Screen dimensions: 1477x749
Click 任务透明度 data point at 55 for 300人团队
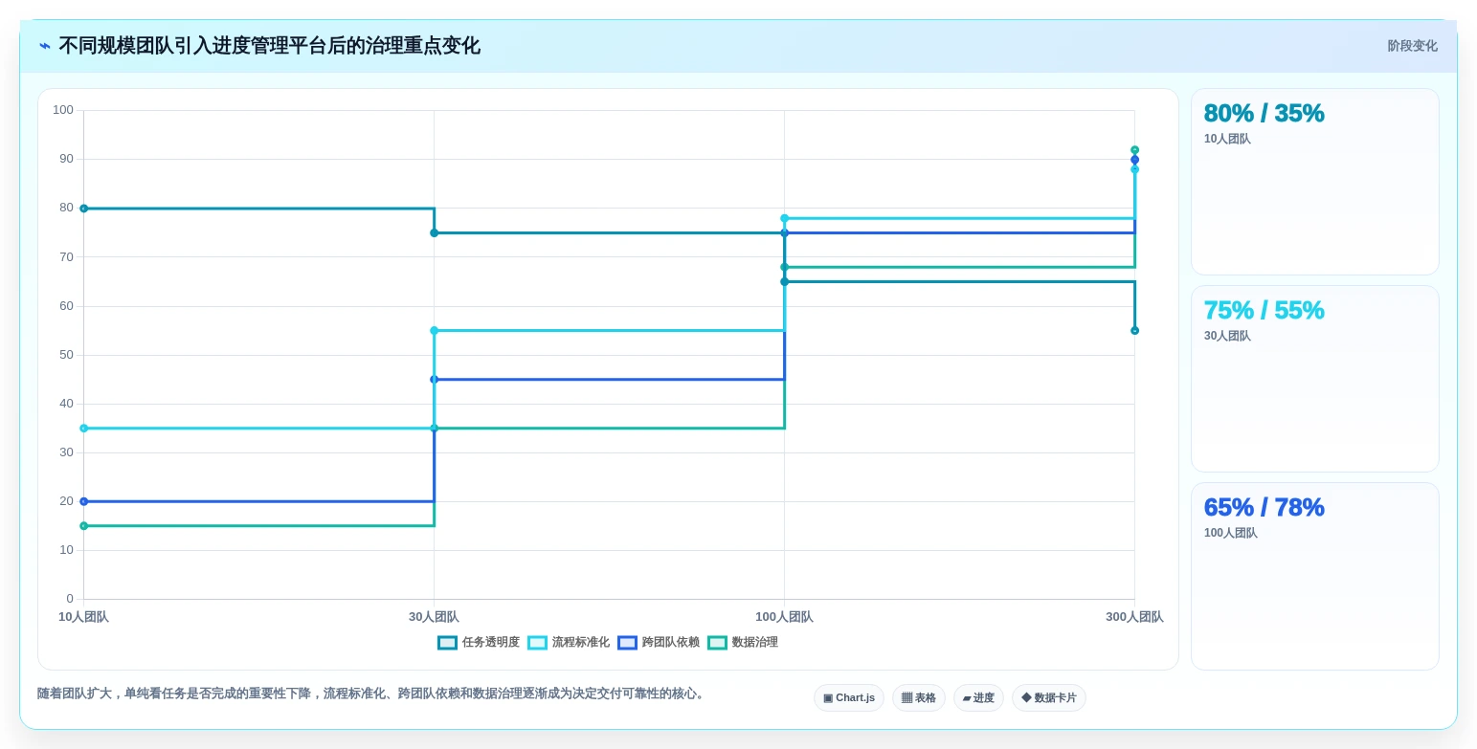(1134, 331)
